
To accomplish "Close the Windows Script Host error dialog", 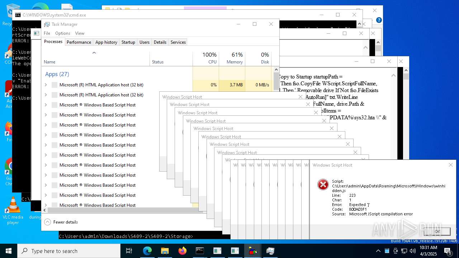I will point(451,165).
